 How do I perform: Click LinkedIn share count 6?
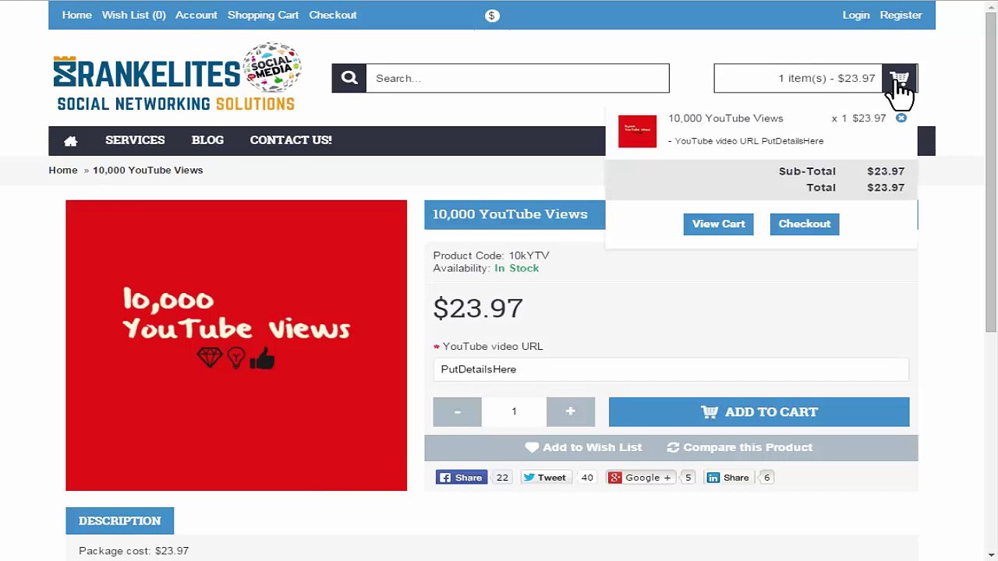click(766, 478)
